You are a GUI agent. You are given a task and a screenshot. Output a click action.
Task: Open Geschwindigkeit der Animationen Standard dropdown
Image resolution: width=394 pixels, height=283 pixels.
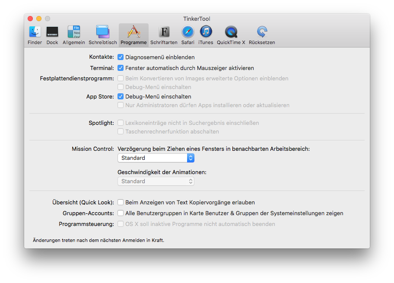pos(156,181)
